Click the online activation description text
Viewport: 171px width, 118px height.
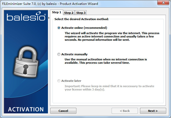[112, 36]
